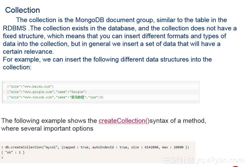Click the capped : true option
This screenshot has height=167, width=247.
[76, 147]
